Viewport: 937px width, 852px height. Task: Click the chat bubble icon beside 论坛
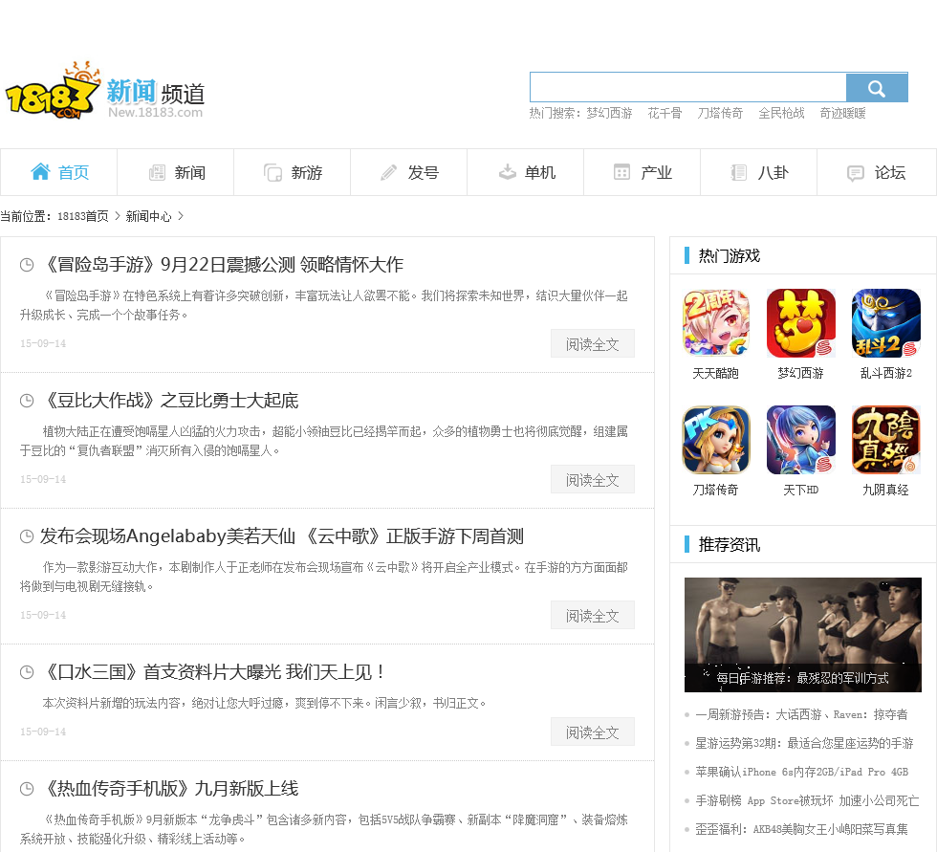tap(855, 173)
